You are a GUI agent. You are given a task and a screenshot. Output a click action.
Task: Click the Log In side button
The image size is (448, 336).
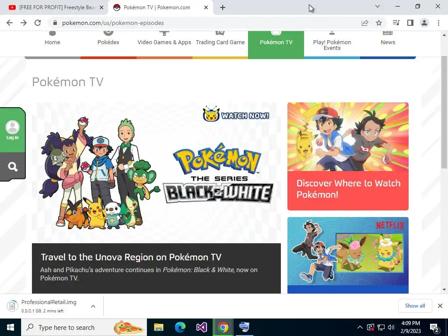point(13,130)
